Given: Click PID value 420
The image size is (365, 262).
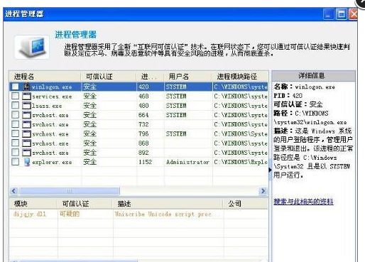Looking at the screenshot, I should point(143,87).
